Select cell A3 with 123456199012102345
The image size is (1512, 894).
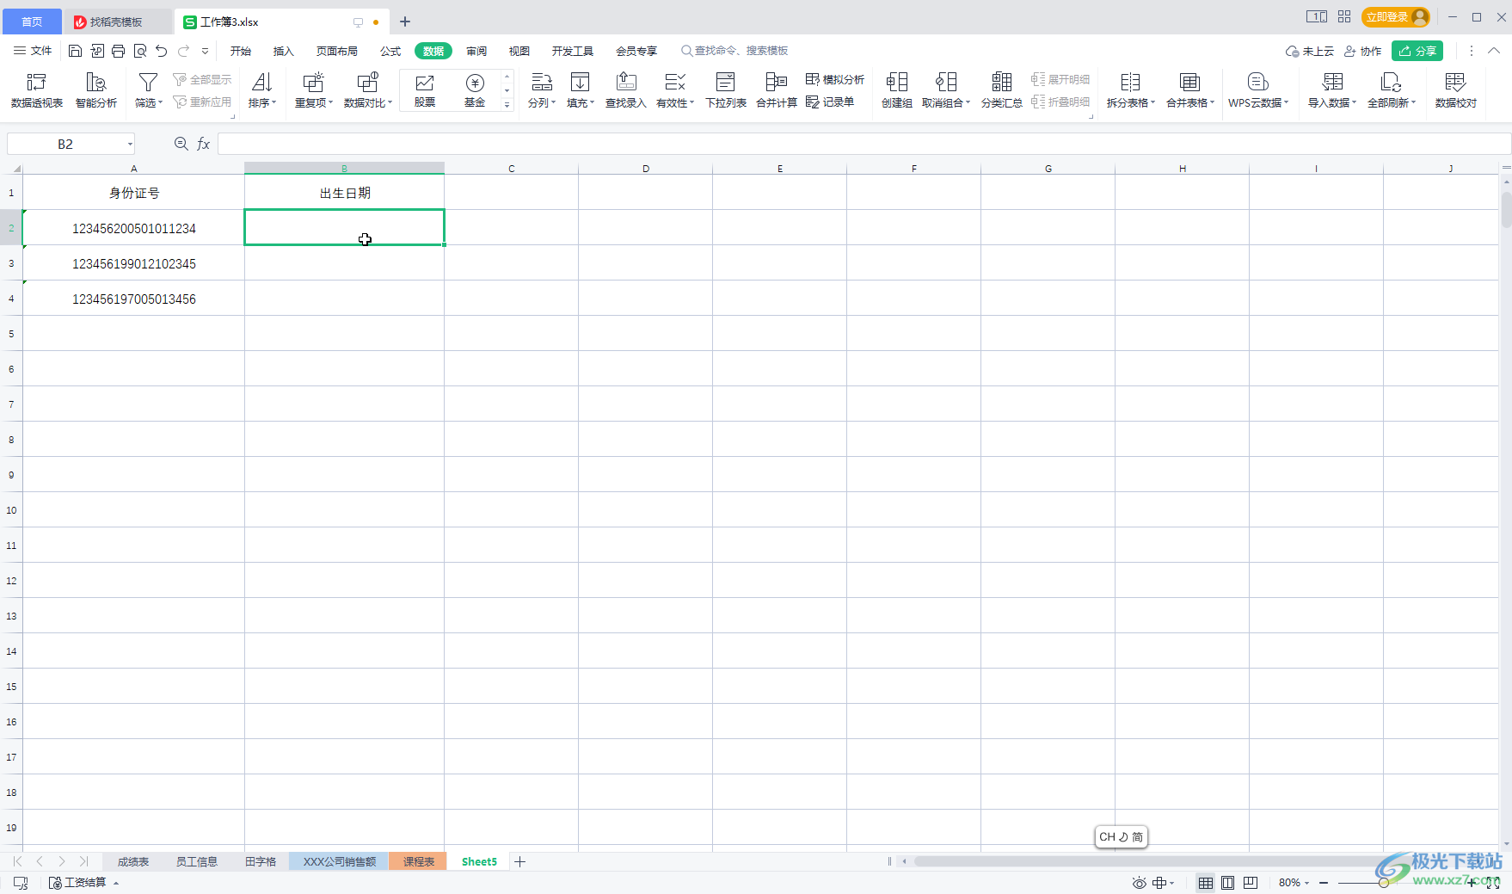[134, 263]
